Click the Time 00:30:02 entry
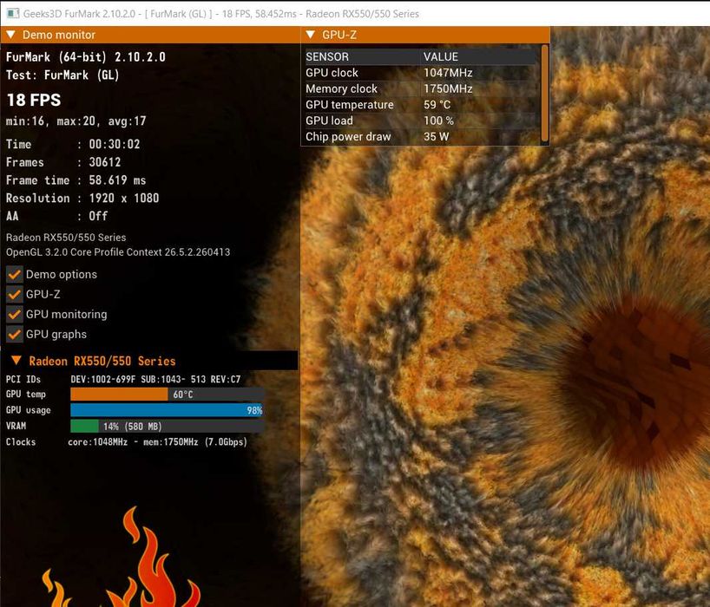The height and width of the screenshot is (607, 710). pos(73,144)
